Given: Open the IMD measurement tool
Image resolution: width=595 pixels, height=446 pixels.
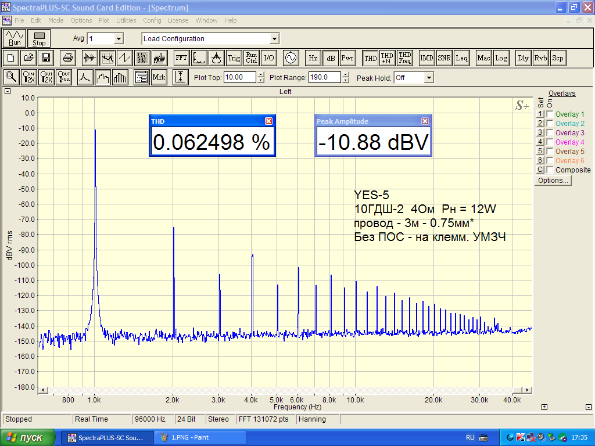Looking at the screenshot, I should coord(426,58).
